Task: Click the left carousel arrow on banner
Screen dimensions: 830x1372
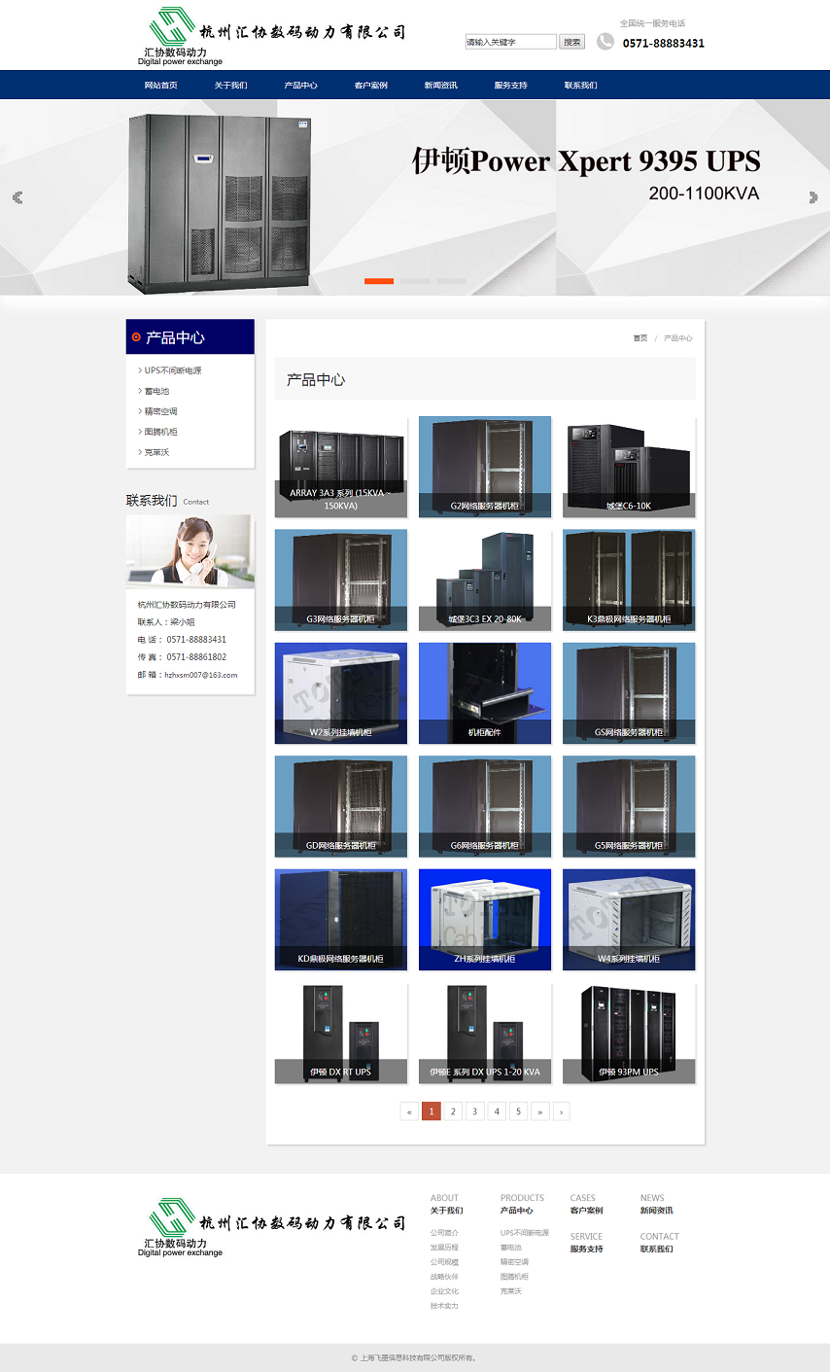Action: pos(17,197)
